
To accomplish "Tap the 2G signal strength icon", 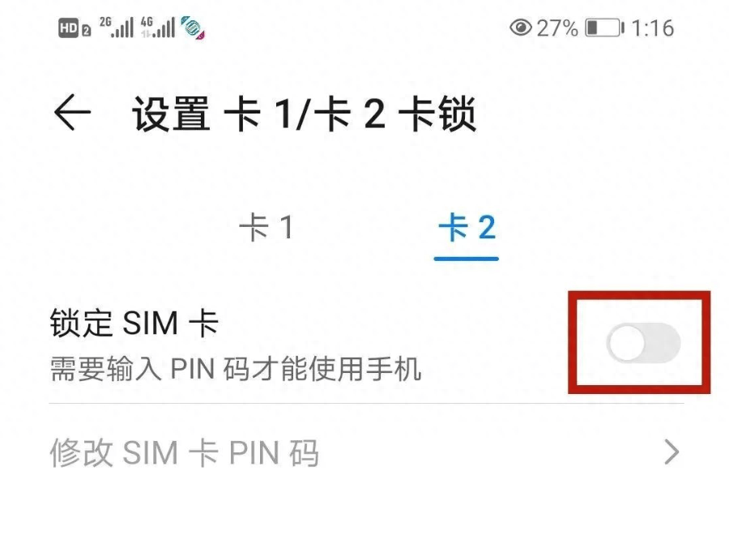I will point(116,27).
